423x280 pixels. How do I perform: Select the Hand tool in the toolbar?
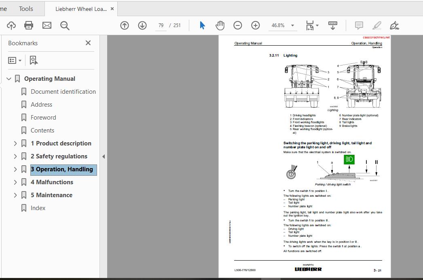pos(220,25)
